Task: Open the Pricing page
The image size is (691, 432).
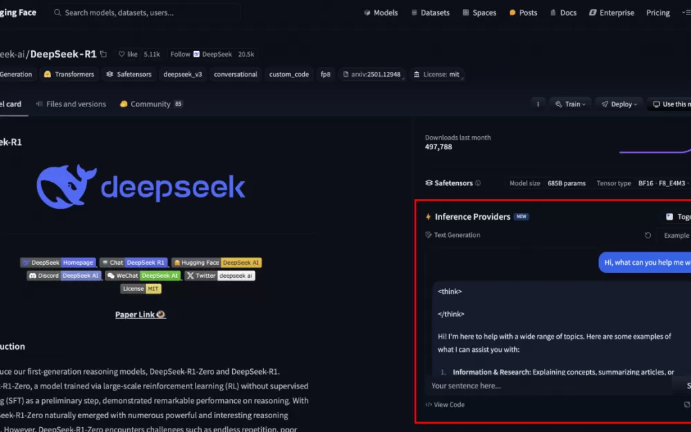Action: click(x=658, y=12)
